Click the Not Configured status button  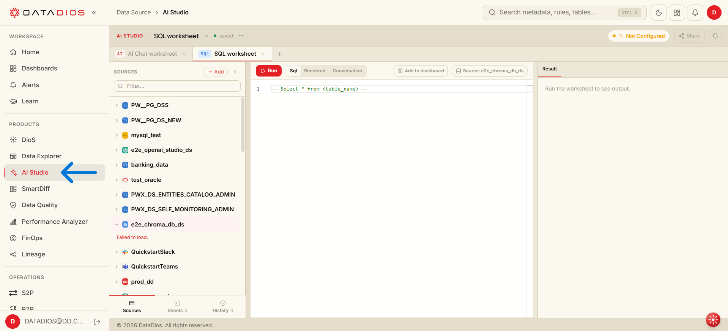pyautogui.click(x=638, y=36)
